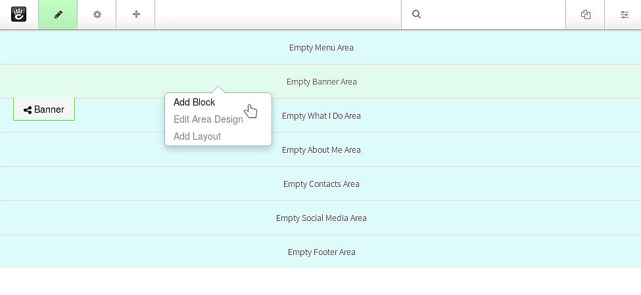Click the Empty Footer Area
Screen dimensions: 641x295
321,252
